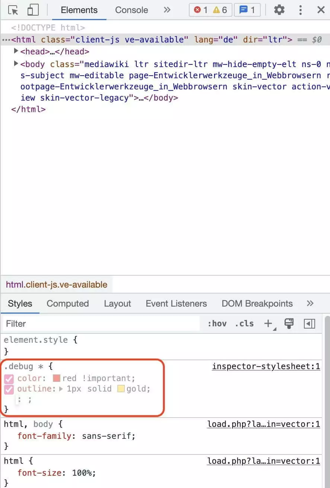Open the three-dot DevTools customize menu
This screenshot has width=330, height=488.
300,10
